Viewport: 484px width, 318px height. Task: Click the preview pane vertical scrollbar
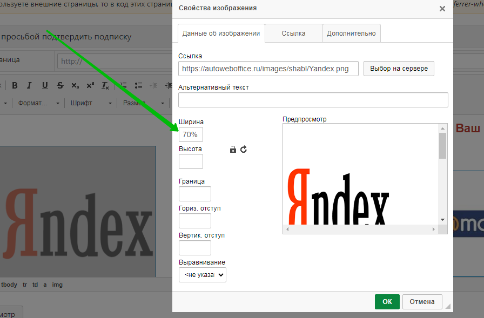point(442,173)
